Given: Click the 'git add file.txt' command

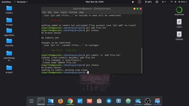Looking at the screenshot, I should [x=96, y=28].
